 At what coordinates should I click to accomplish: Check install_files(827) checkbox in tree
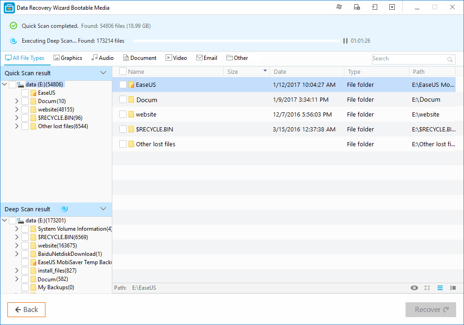pyautogui.click(x=25, y=271)
